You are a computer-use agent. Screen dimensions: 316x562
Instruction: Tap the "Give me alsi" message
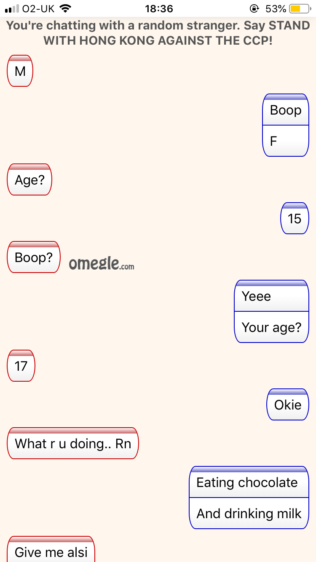tap(51, 549)
